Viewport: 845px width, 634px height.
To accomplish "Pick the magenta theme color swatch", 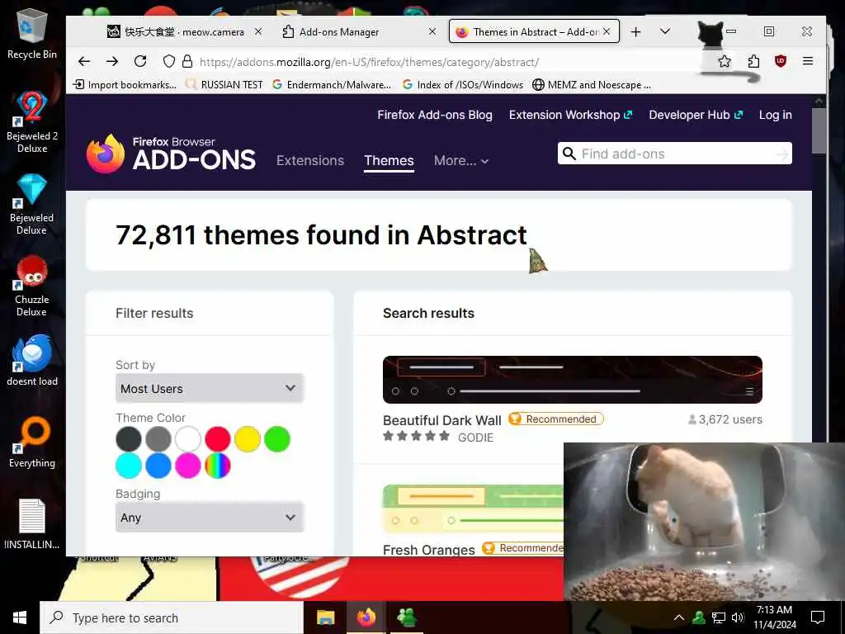I will tap(187, 466).
